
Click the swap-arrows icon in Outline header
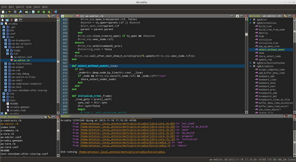pos(285,16)
